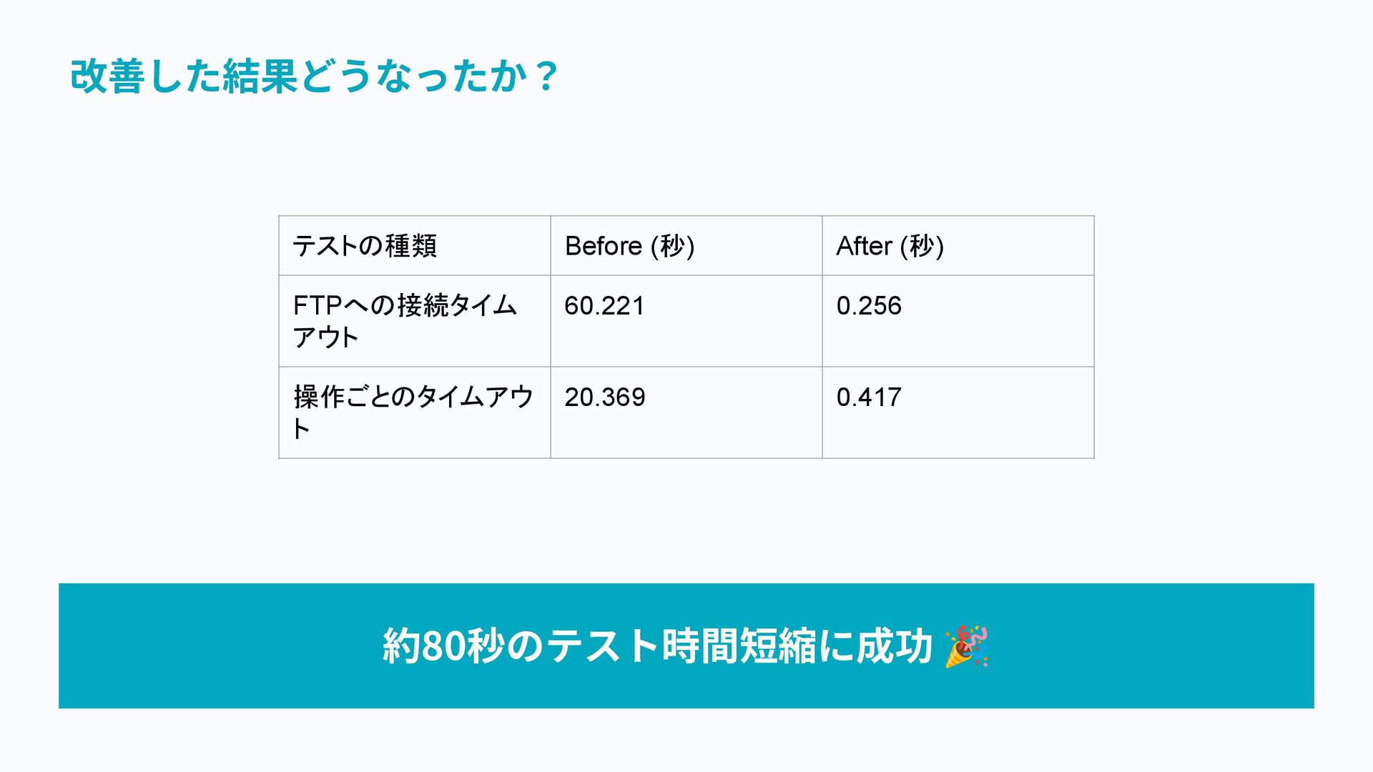Click the lone ト character in last row

301,429
